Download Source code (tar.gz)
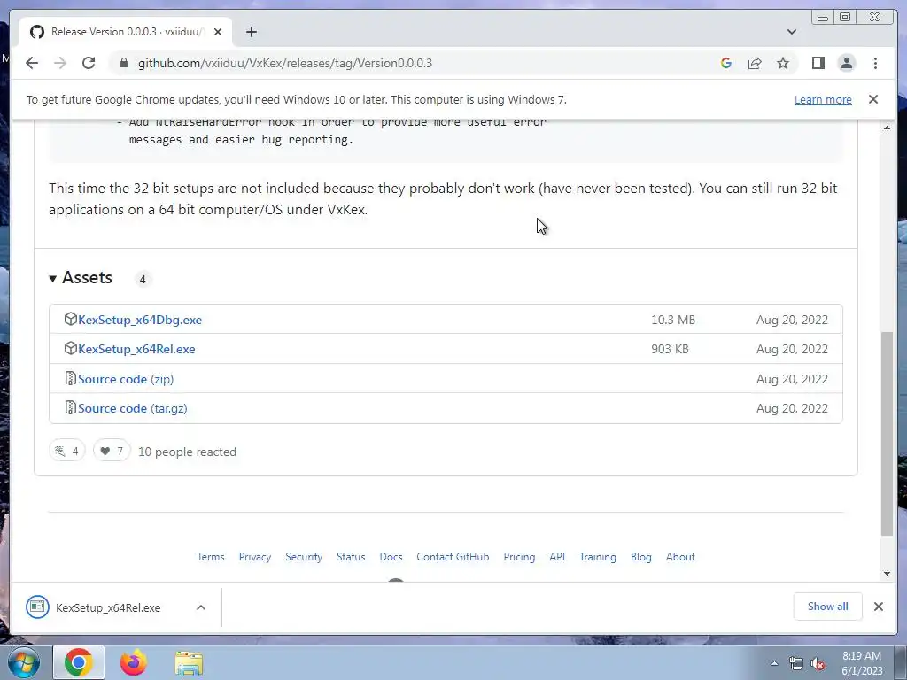Viewport: 907px width, 680px height. 133,408
